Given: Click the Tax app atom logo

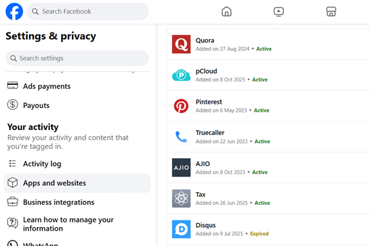Looking at the screenshot, I should [x=181, y=199].
